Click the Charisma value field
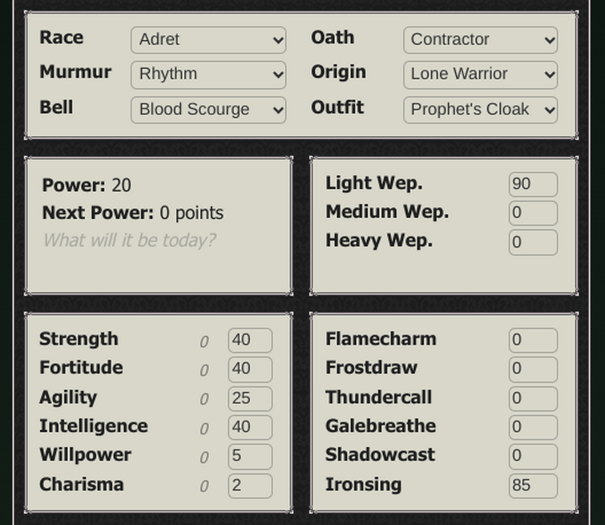Viewport: 605px width, 525px height. [249, 486]
